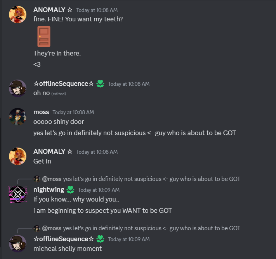Screen dimensions: 276x259
Task: Click @moss mention above 'micheal shelly moment'
Action: 52,228
